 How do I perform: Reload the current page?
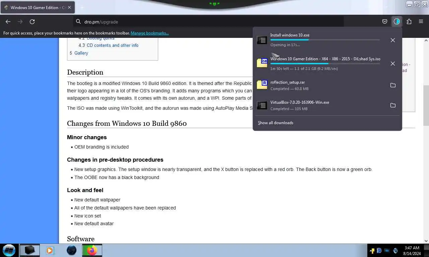click(x=32, y=22)
